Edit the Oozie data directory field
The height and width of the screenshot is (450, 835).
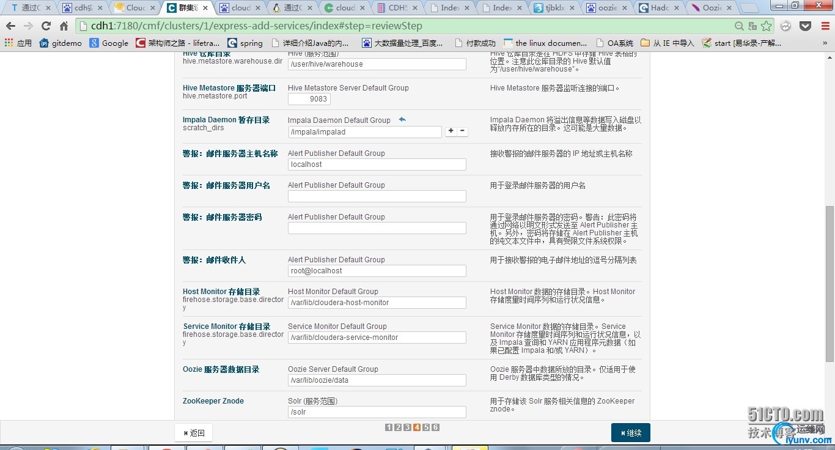377,380
